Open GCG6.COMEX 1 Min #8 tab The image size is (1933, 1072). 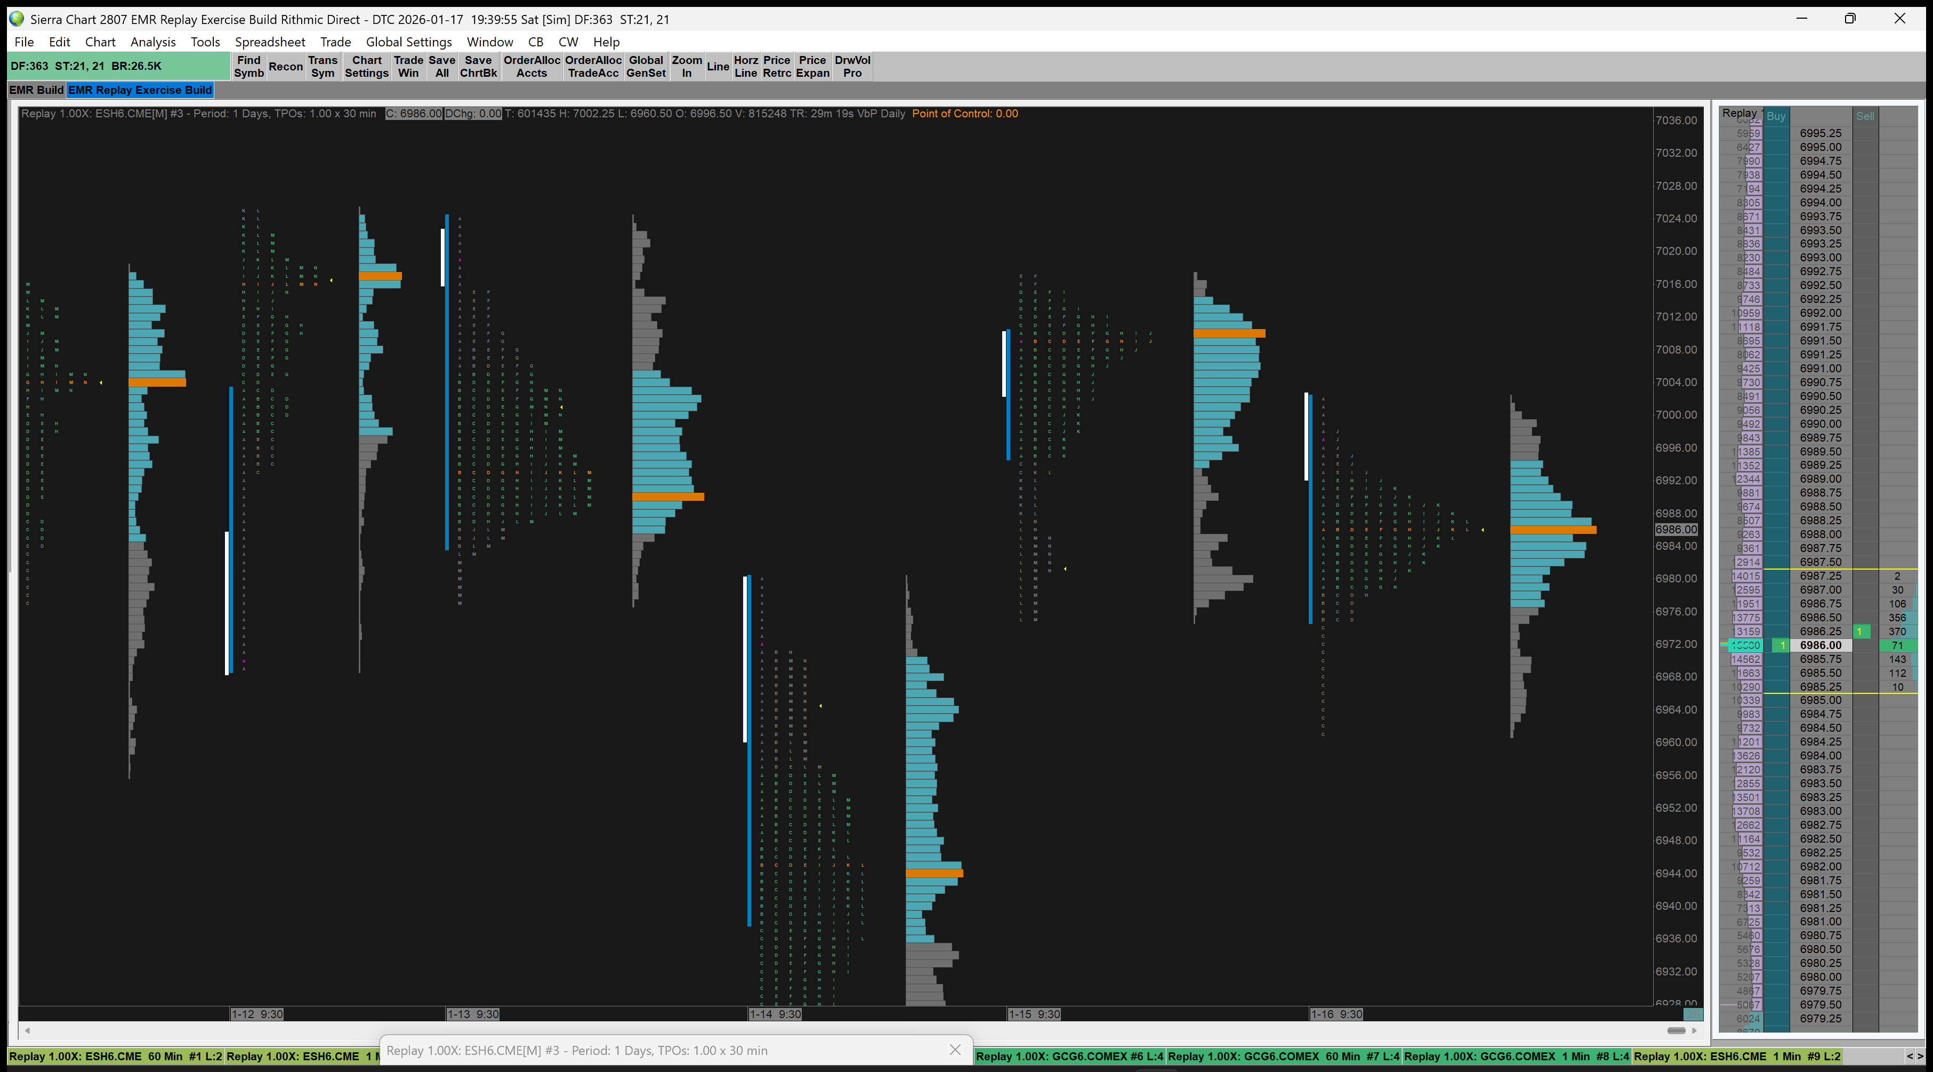(x=1517, y=1056)
